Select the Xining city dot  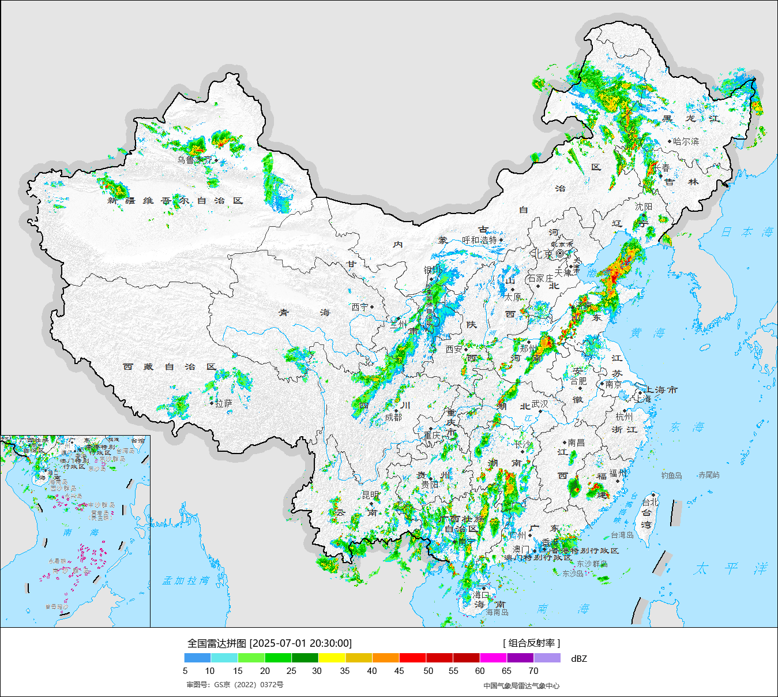click(372, 307)
